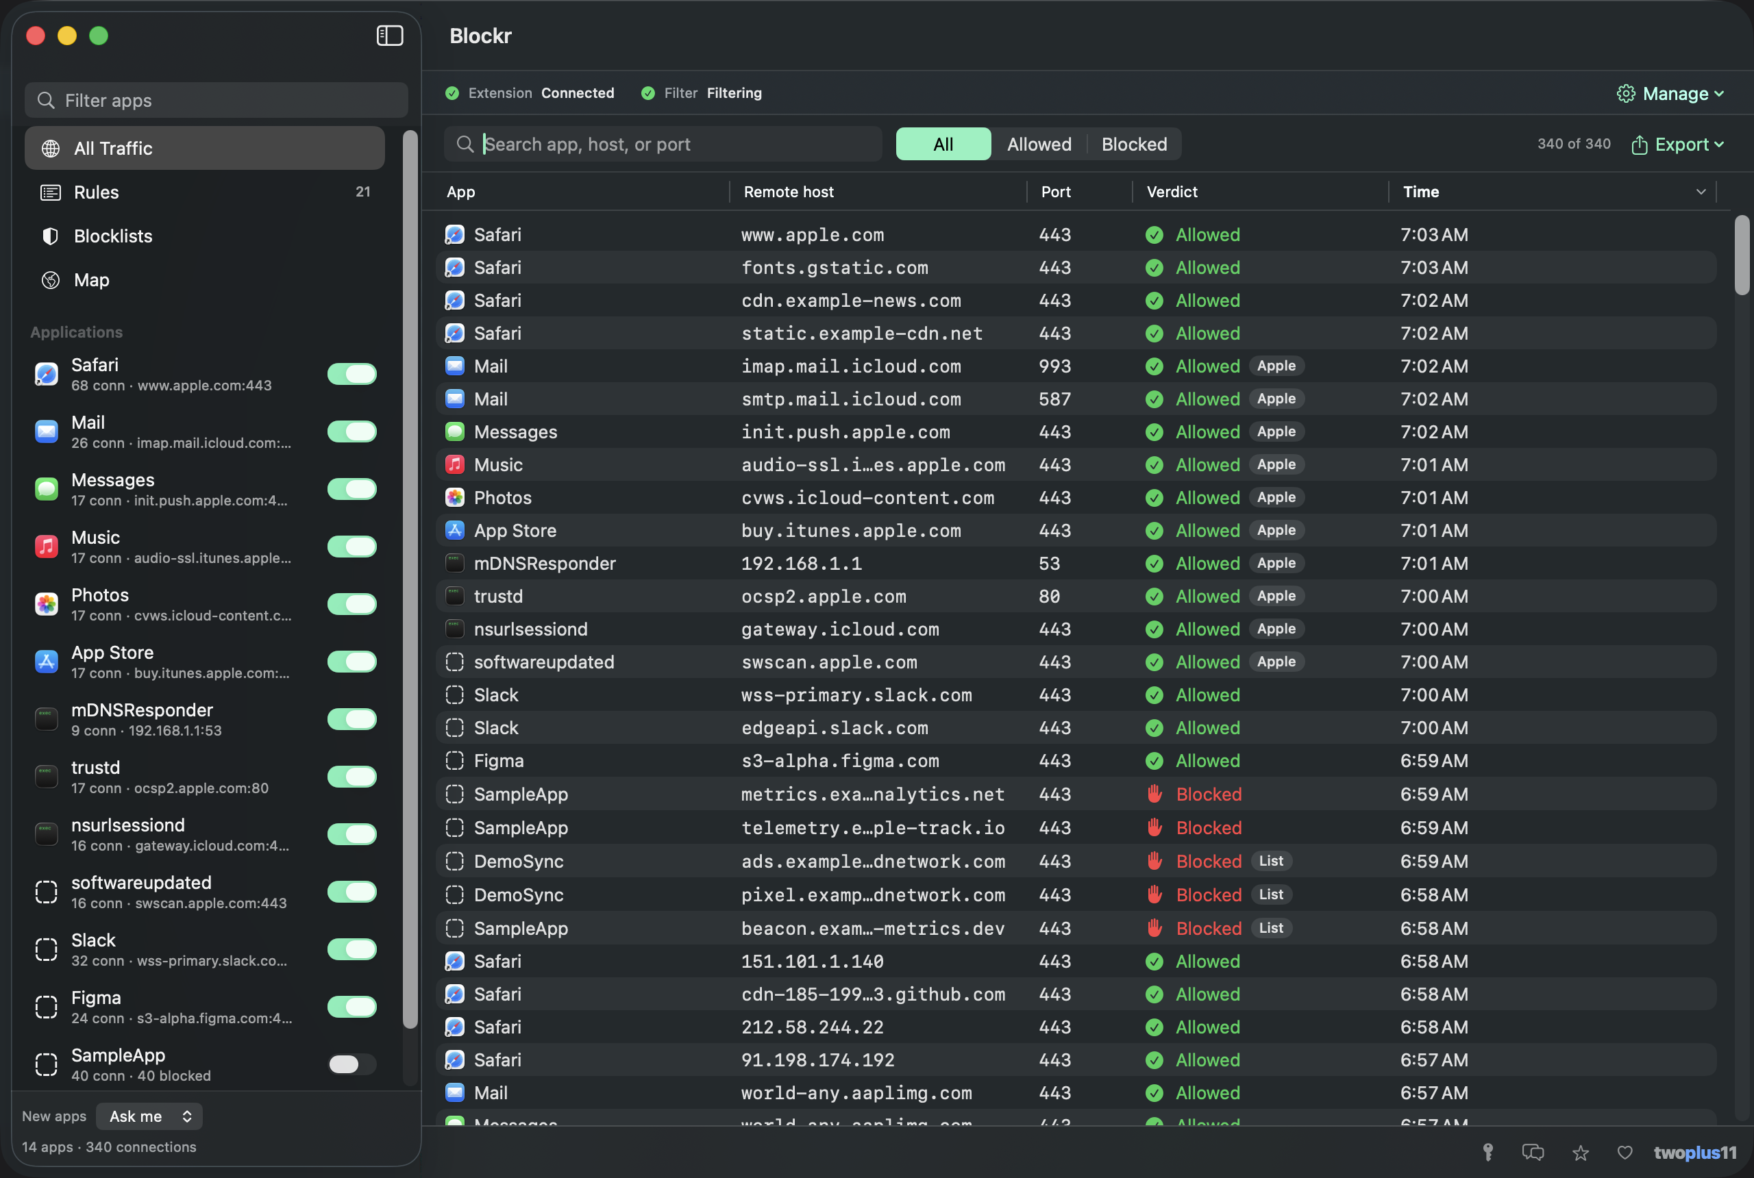Turn off Messages app toggle
Screen dimensions: 1754x1178
click(351, 489)
